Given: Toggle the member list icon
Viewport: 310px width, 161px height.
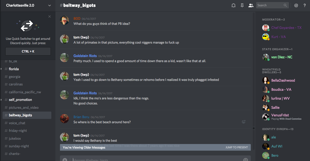Looking at the screenshot, I should 251,5.
